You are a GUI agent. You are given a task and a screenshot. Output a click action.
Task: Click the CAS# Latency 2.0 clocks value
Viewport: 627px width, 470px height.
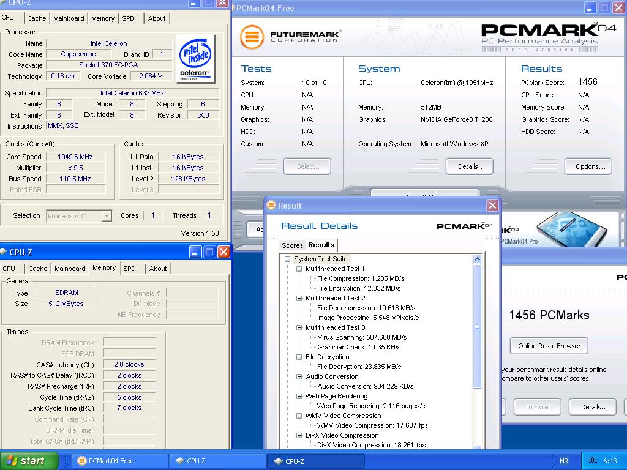[129, 365]
